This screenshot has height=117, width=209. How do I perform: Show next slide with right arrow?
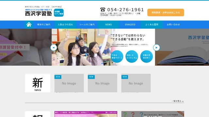156,47
